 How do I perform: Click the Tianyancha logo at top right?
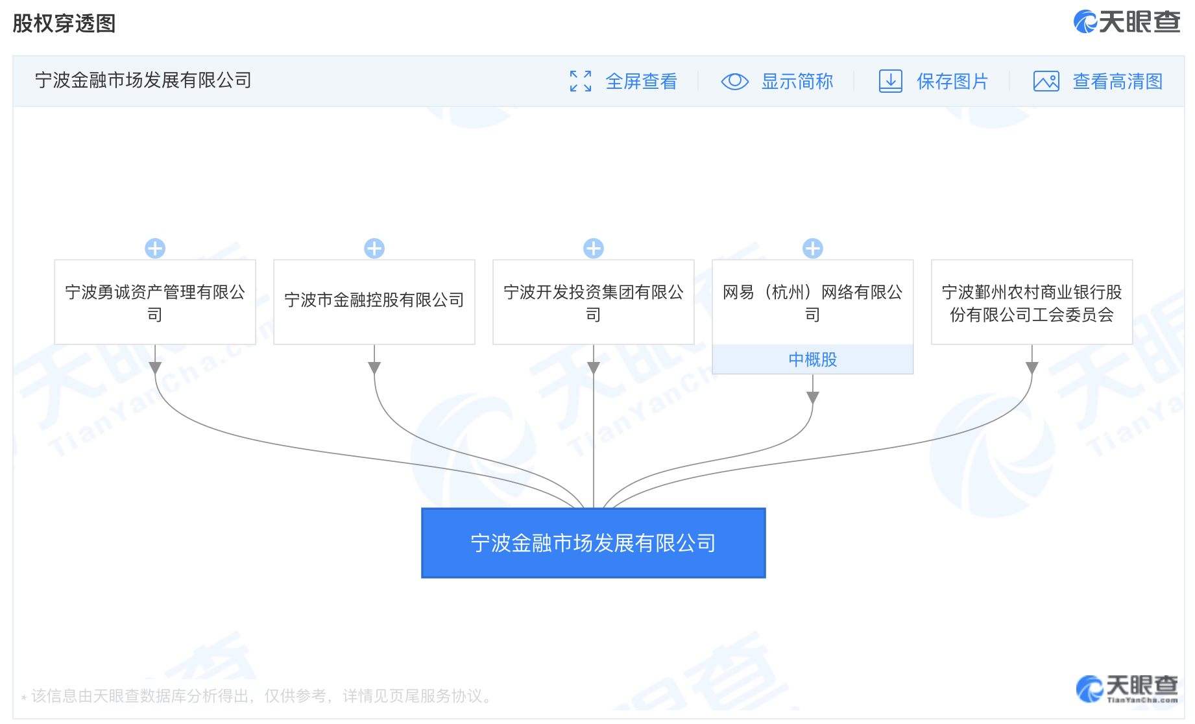[1126, 22]
